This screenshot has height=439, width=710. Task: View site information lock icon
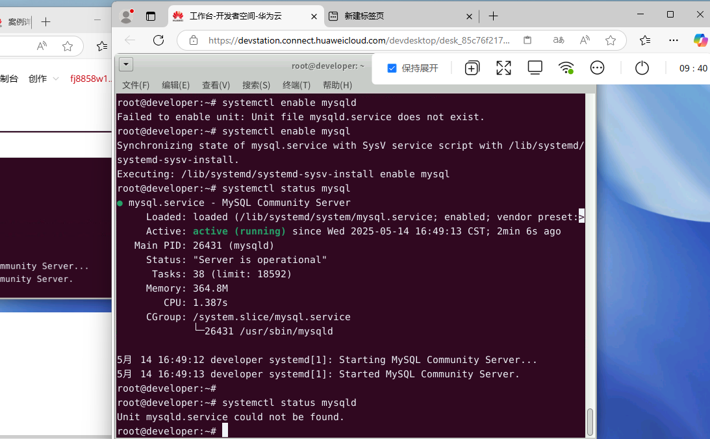[x=194, y=40]
